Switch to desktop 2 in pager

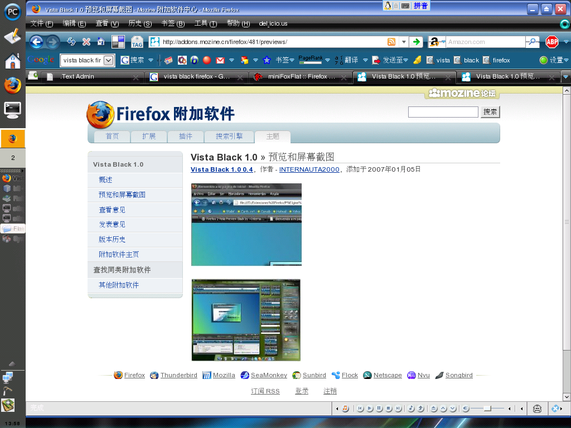13,158
